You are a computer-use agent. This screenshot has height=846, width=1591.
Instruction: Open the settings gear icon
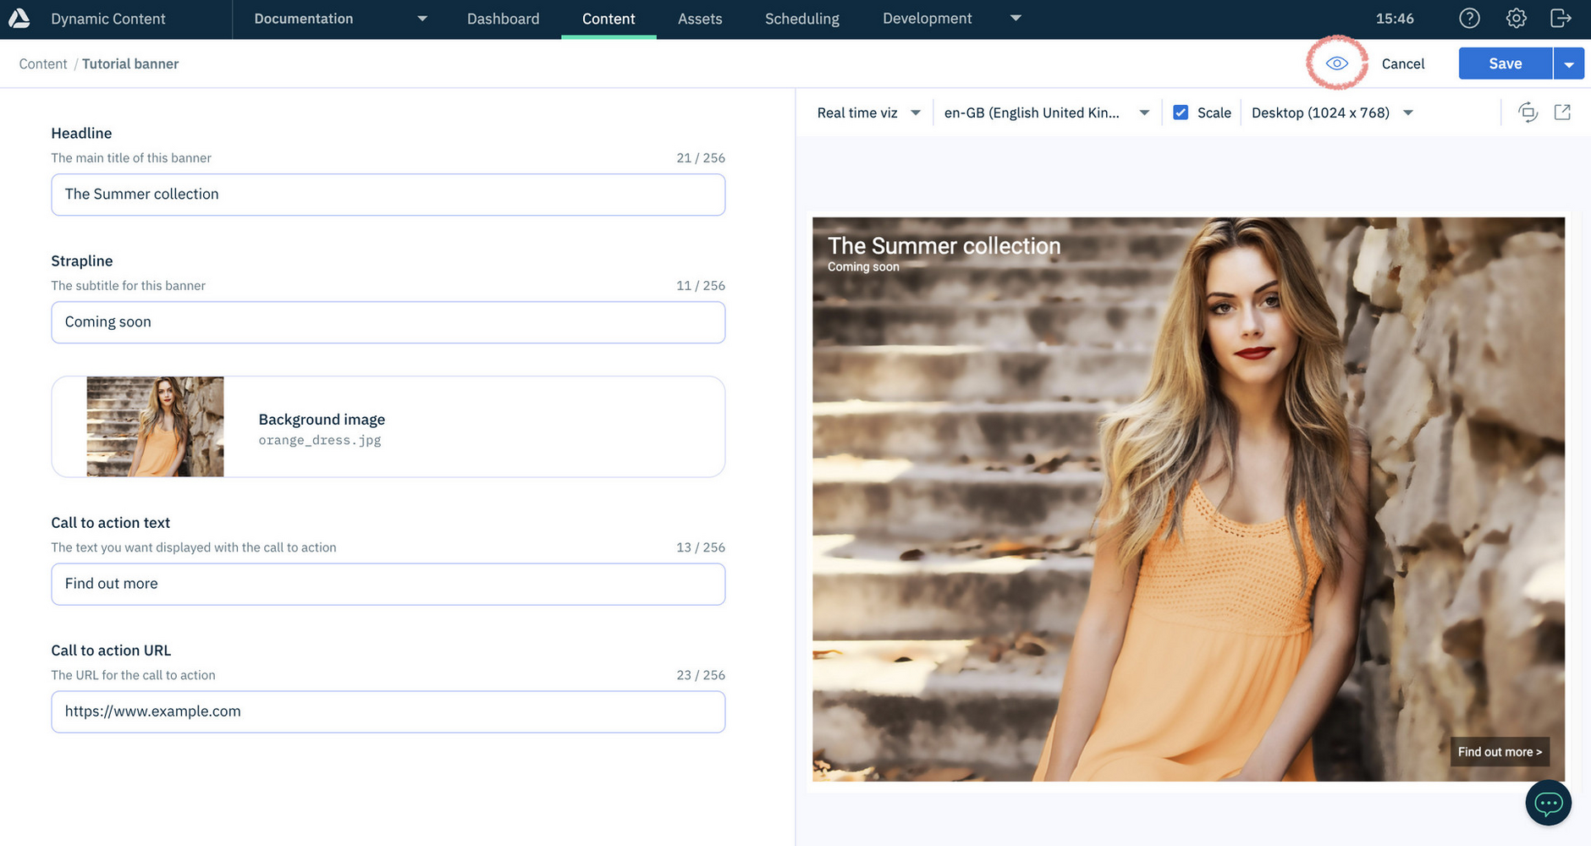pos(1516,19)
